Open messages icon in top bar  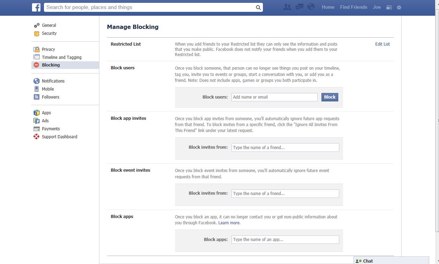299,7
